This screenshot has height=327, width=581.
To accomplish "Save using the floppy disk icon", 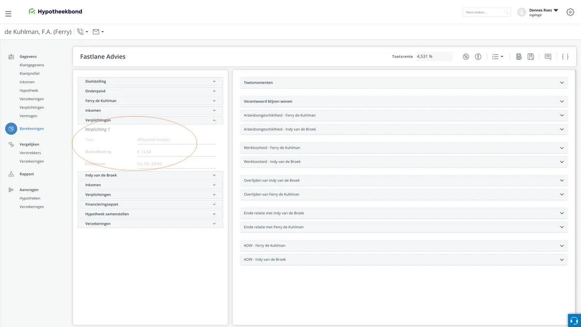I will pyautogui.click(x=531, y=57).
